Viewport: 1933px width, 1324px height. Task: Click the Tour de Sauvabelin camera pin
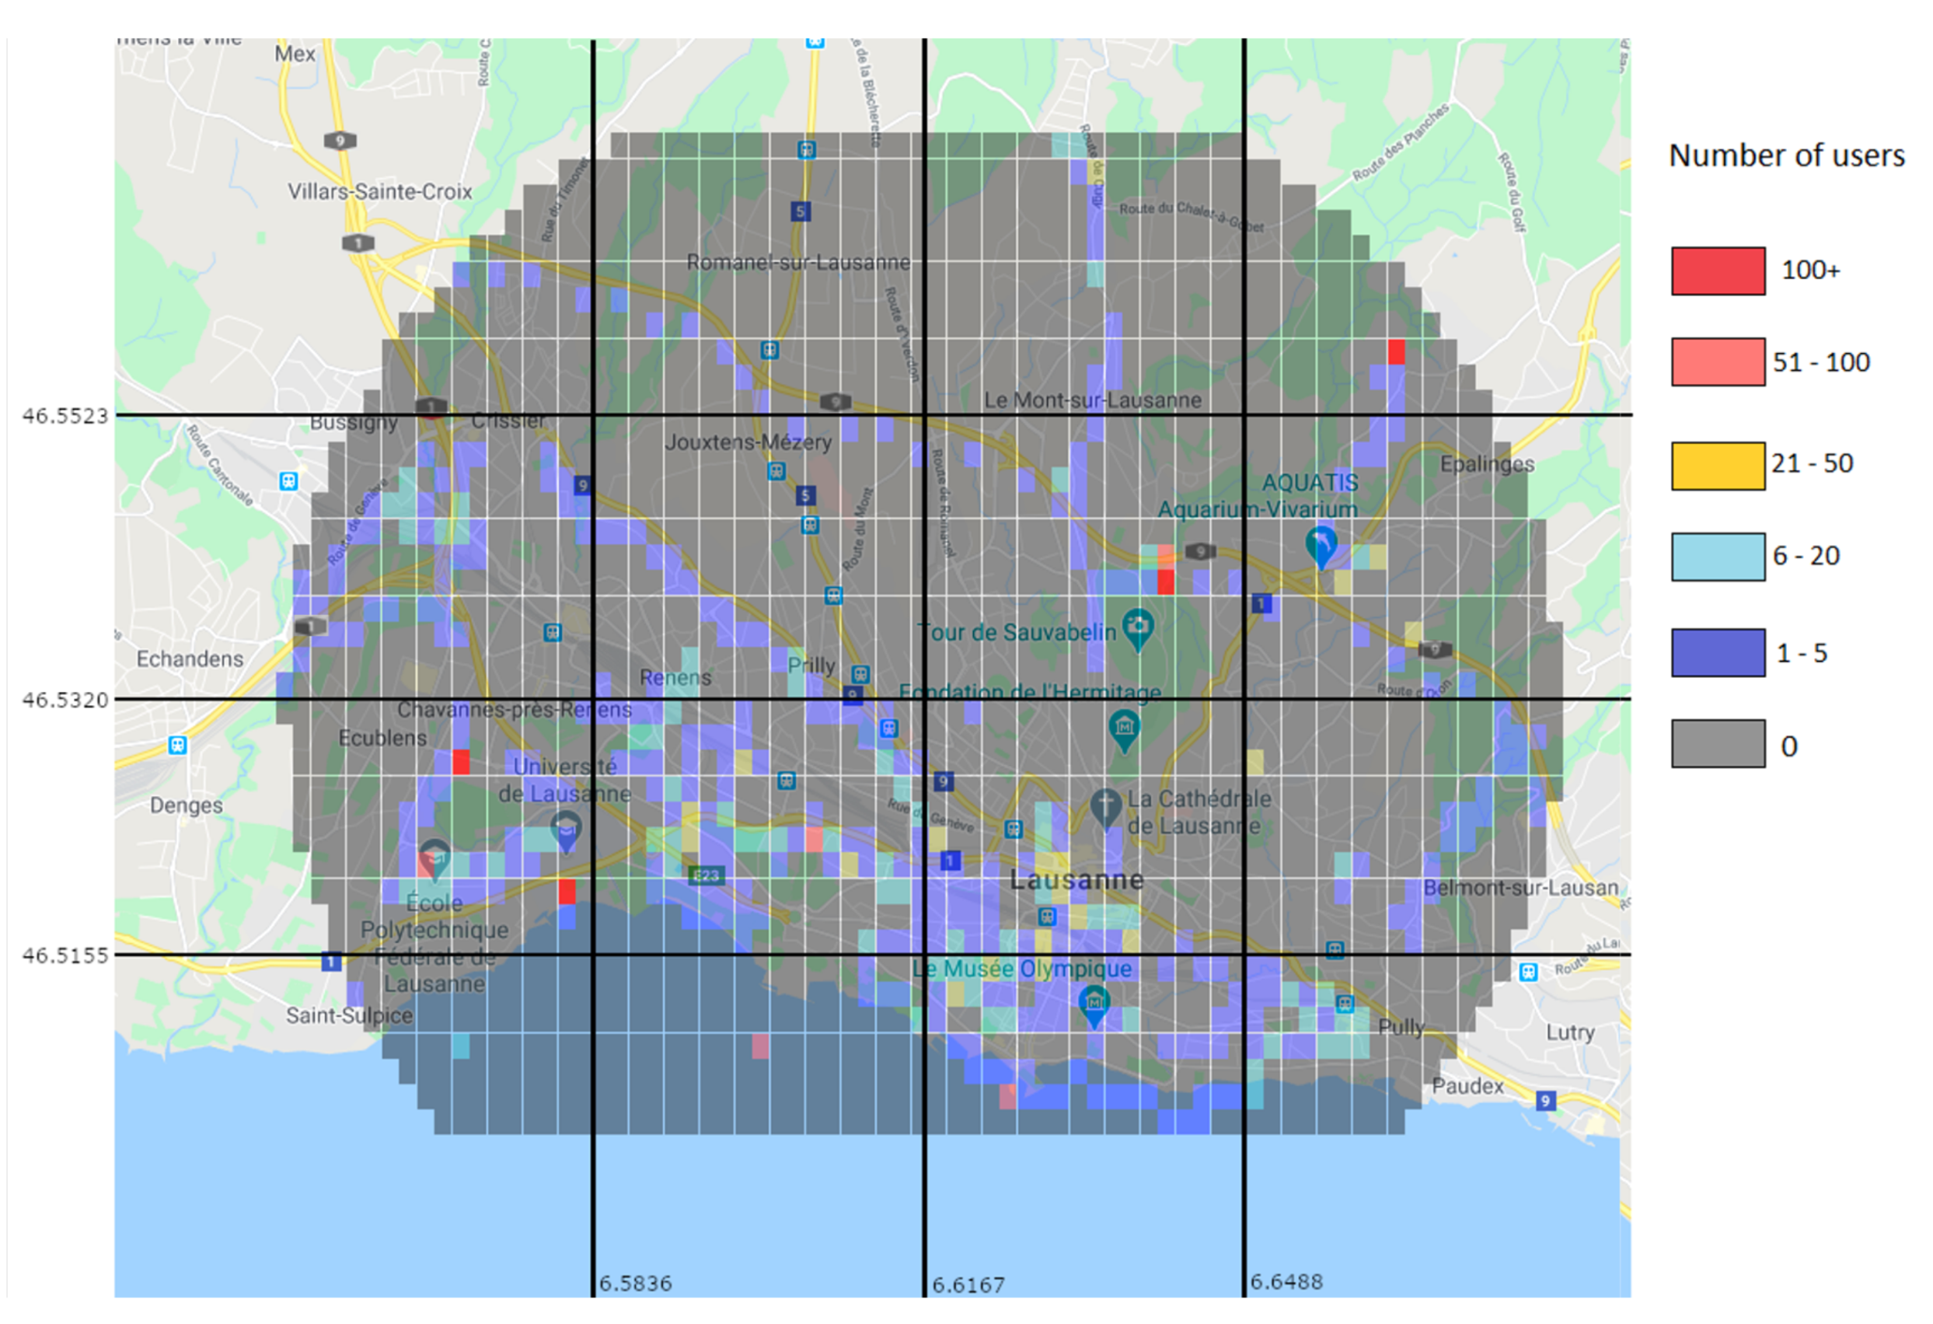(1137, 627)
